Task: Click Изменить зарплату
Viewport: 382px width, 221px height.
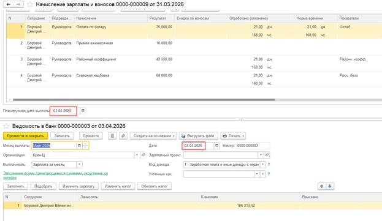Action: tap(78, 186)
